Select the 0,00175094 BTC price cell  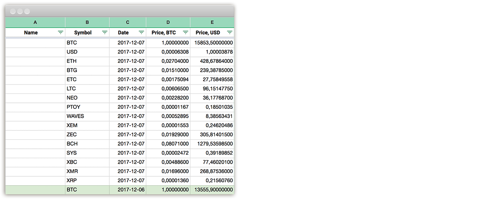coord(168,79)
